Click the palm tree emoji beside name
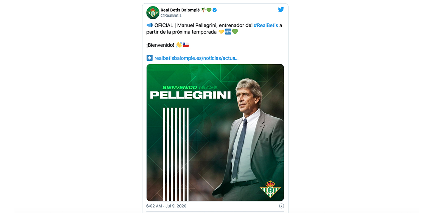This screenshot has height=213, width=434. (x=203, y=10)
